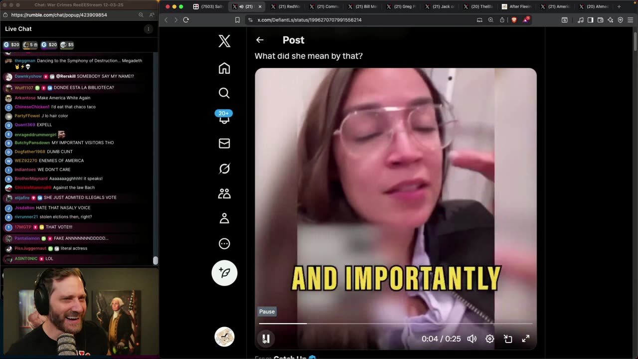The height and width of the screenshot is (359, 638).
Task: Open the zoom magnifier in address bar
Action: 490,20
